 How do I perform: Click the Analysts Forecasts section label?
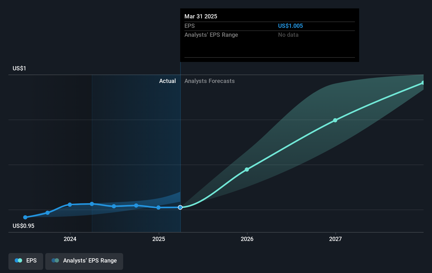click(x=209, y=81)
